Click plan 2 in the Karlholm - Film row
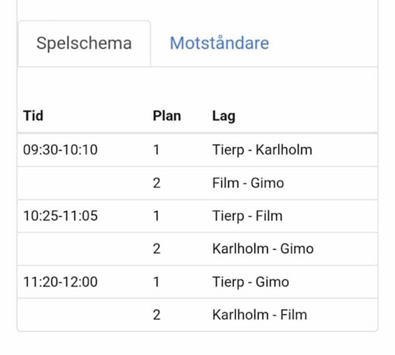Image resolution: width=395 pixels, height=355 pixels. click(157, 315)
